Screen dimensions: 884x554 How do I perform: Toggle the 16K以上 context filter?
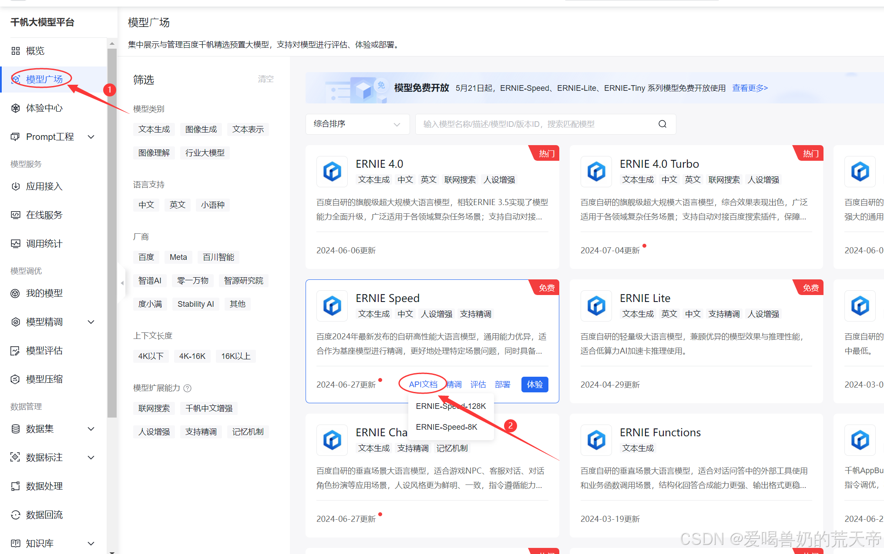(236, 356)
